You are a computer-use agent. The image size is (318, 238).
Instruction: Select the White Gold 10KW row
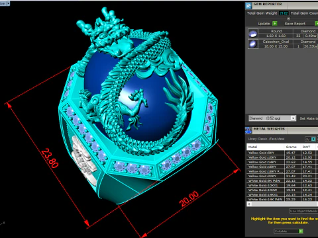[x=282, y=190]
